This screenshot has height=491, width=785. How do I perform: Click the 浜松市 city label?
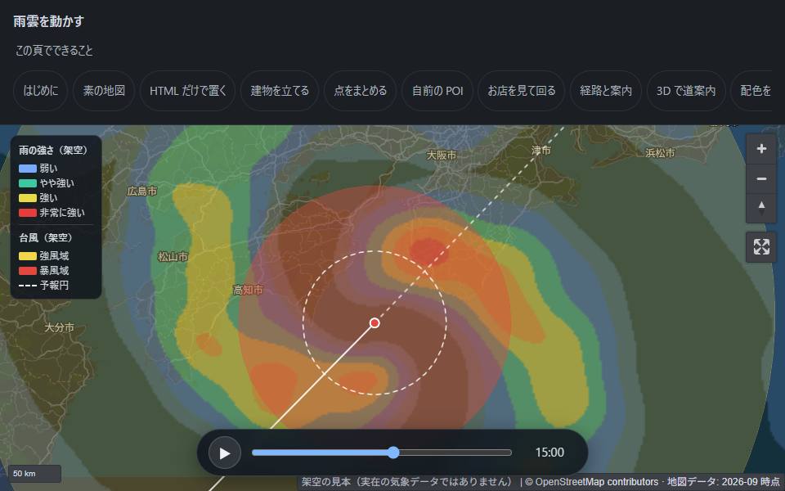pos(660,153)
